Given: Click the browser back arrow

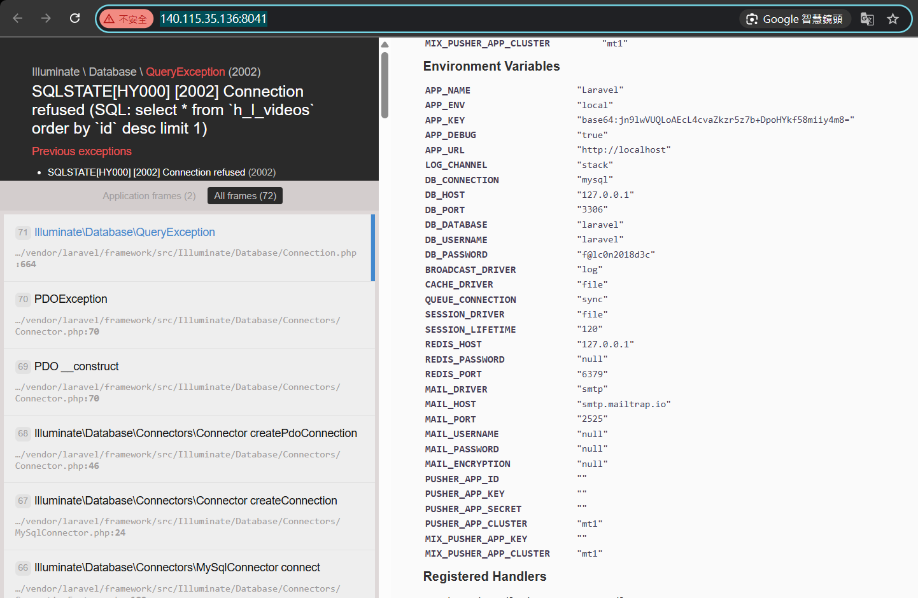Looking at the screenshot, I should point(18,18).
